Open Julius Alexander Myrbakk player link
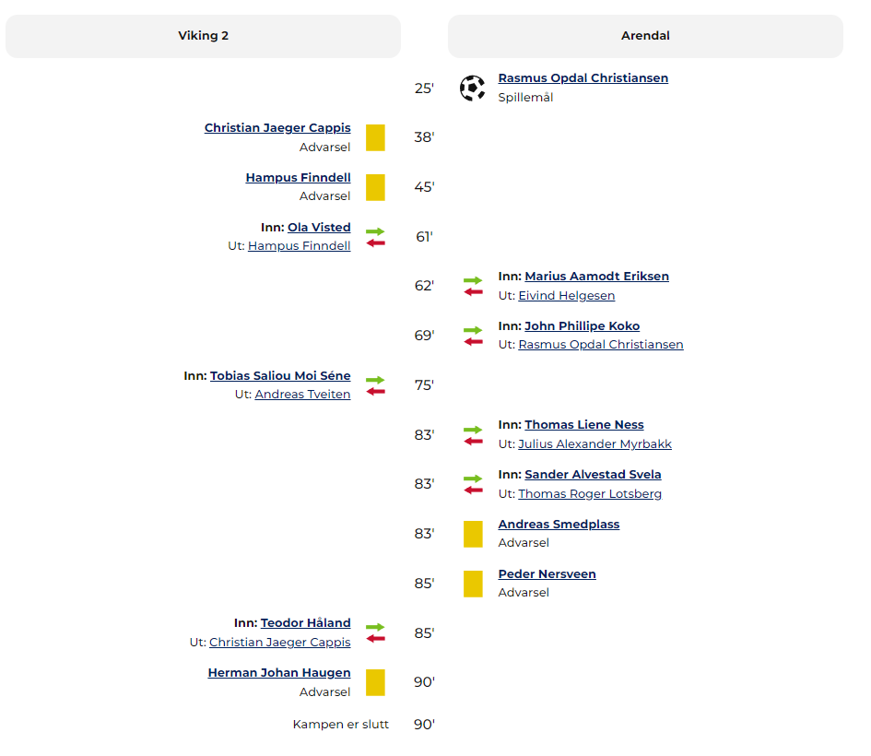The width and height of the screenshot is (871, 756). (x=594, y=443)
